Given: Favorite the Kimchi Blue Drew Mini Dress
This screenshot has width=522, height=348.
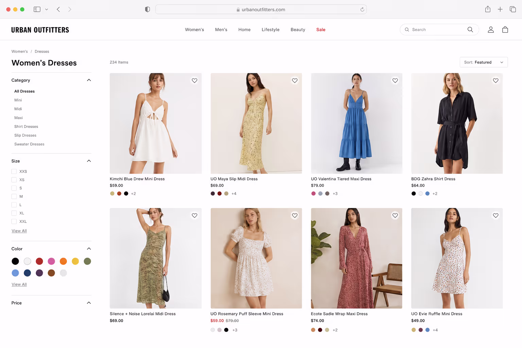Looking at the screenshot, I should 194,81.
